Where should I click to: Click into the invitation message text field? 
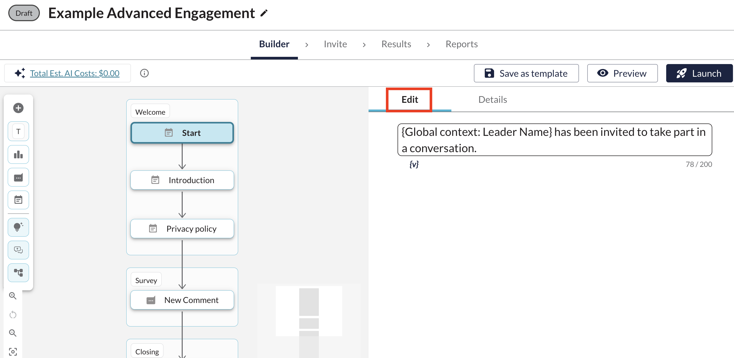point(554,140)
